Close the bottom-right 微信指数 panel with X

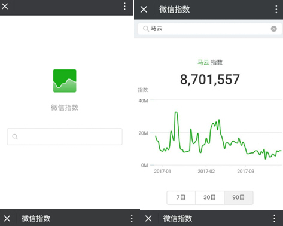pyautogui.click(x=148, y=218)
